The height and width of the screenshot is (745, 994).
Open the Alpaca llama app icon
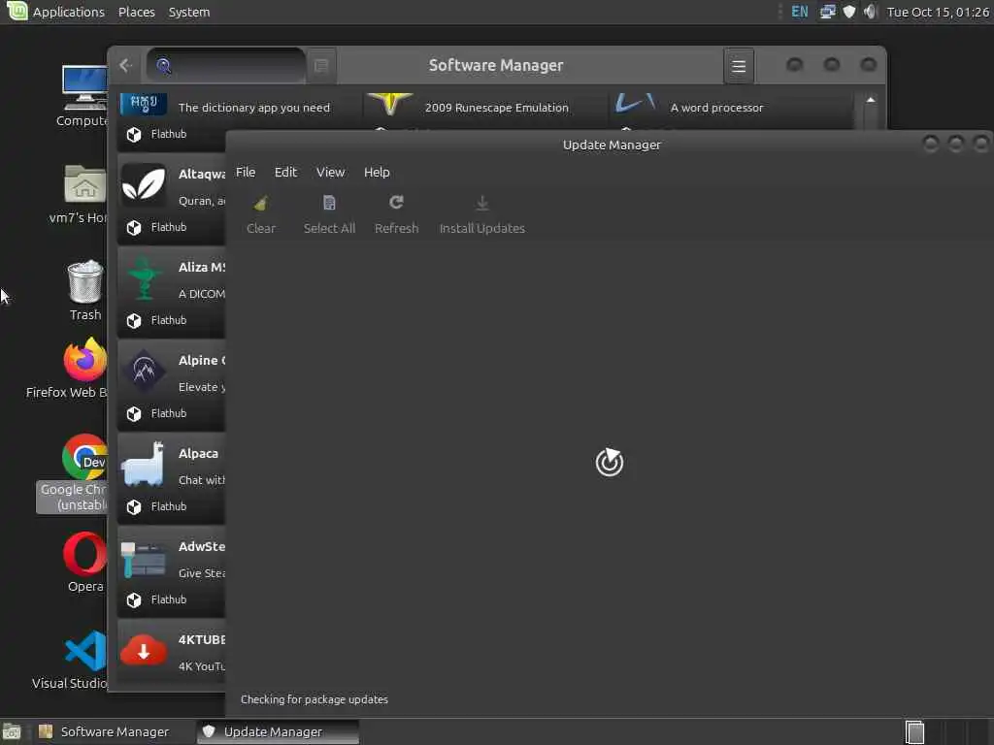pos(144,464)
